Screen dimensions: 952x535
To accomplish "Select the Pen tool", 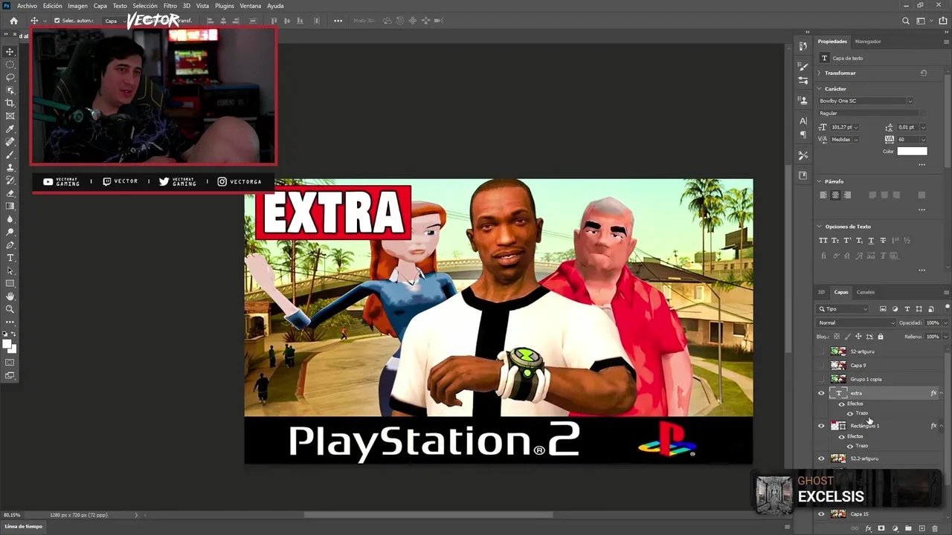I will tap(10, 244).
